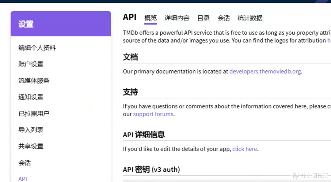This screenshot has height=182, width=331.
Task: Click the API 密钥 (v3 auth) heading
Action: (x=151, y=169)
